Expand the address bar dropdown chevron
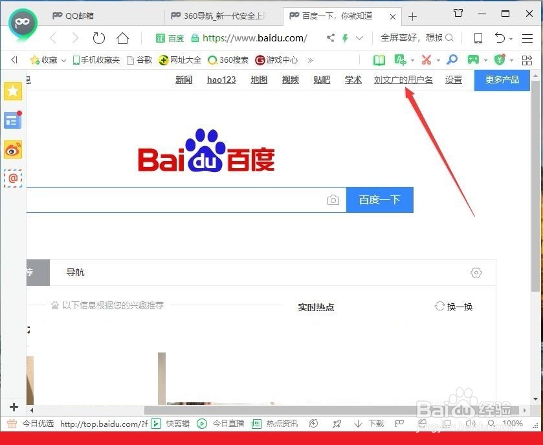Viewport: 543px width, 445px height. [x=359, y=38]
